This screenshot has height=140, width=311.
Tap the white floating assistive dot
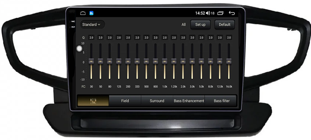point(79,48)
